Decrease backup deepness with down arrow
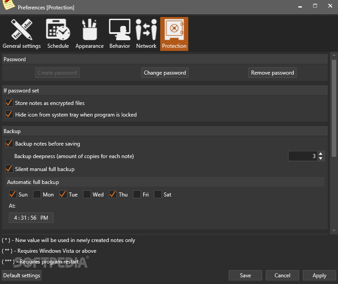This screenshot has width=338, height=284. 321,159
